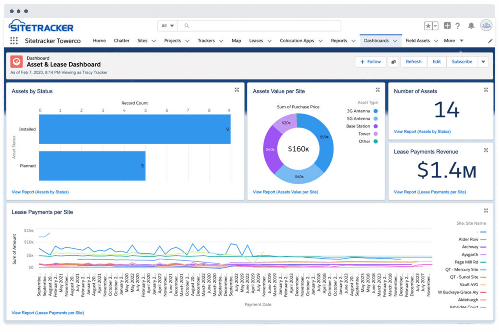Click the Refresh button
The height and width of the screenshot is (332, 499).
click(413, 62)
